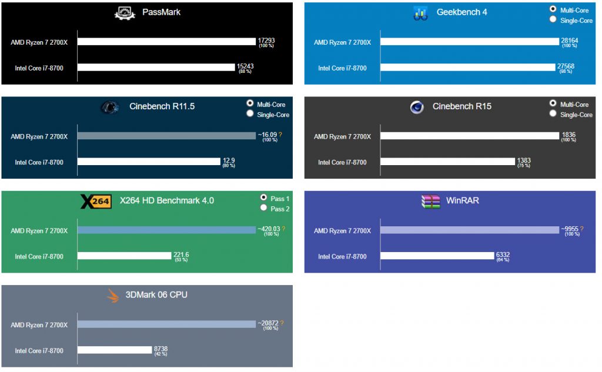Click the Ryzen 2700X bar in Cinebench R15

click(469, 136)
